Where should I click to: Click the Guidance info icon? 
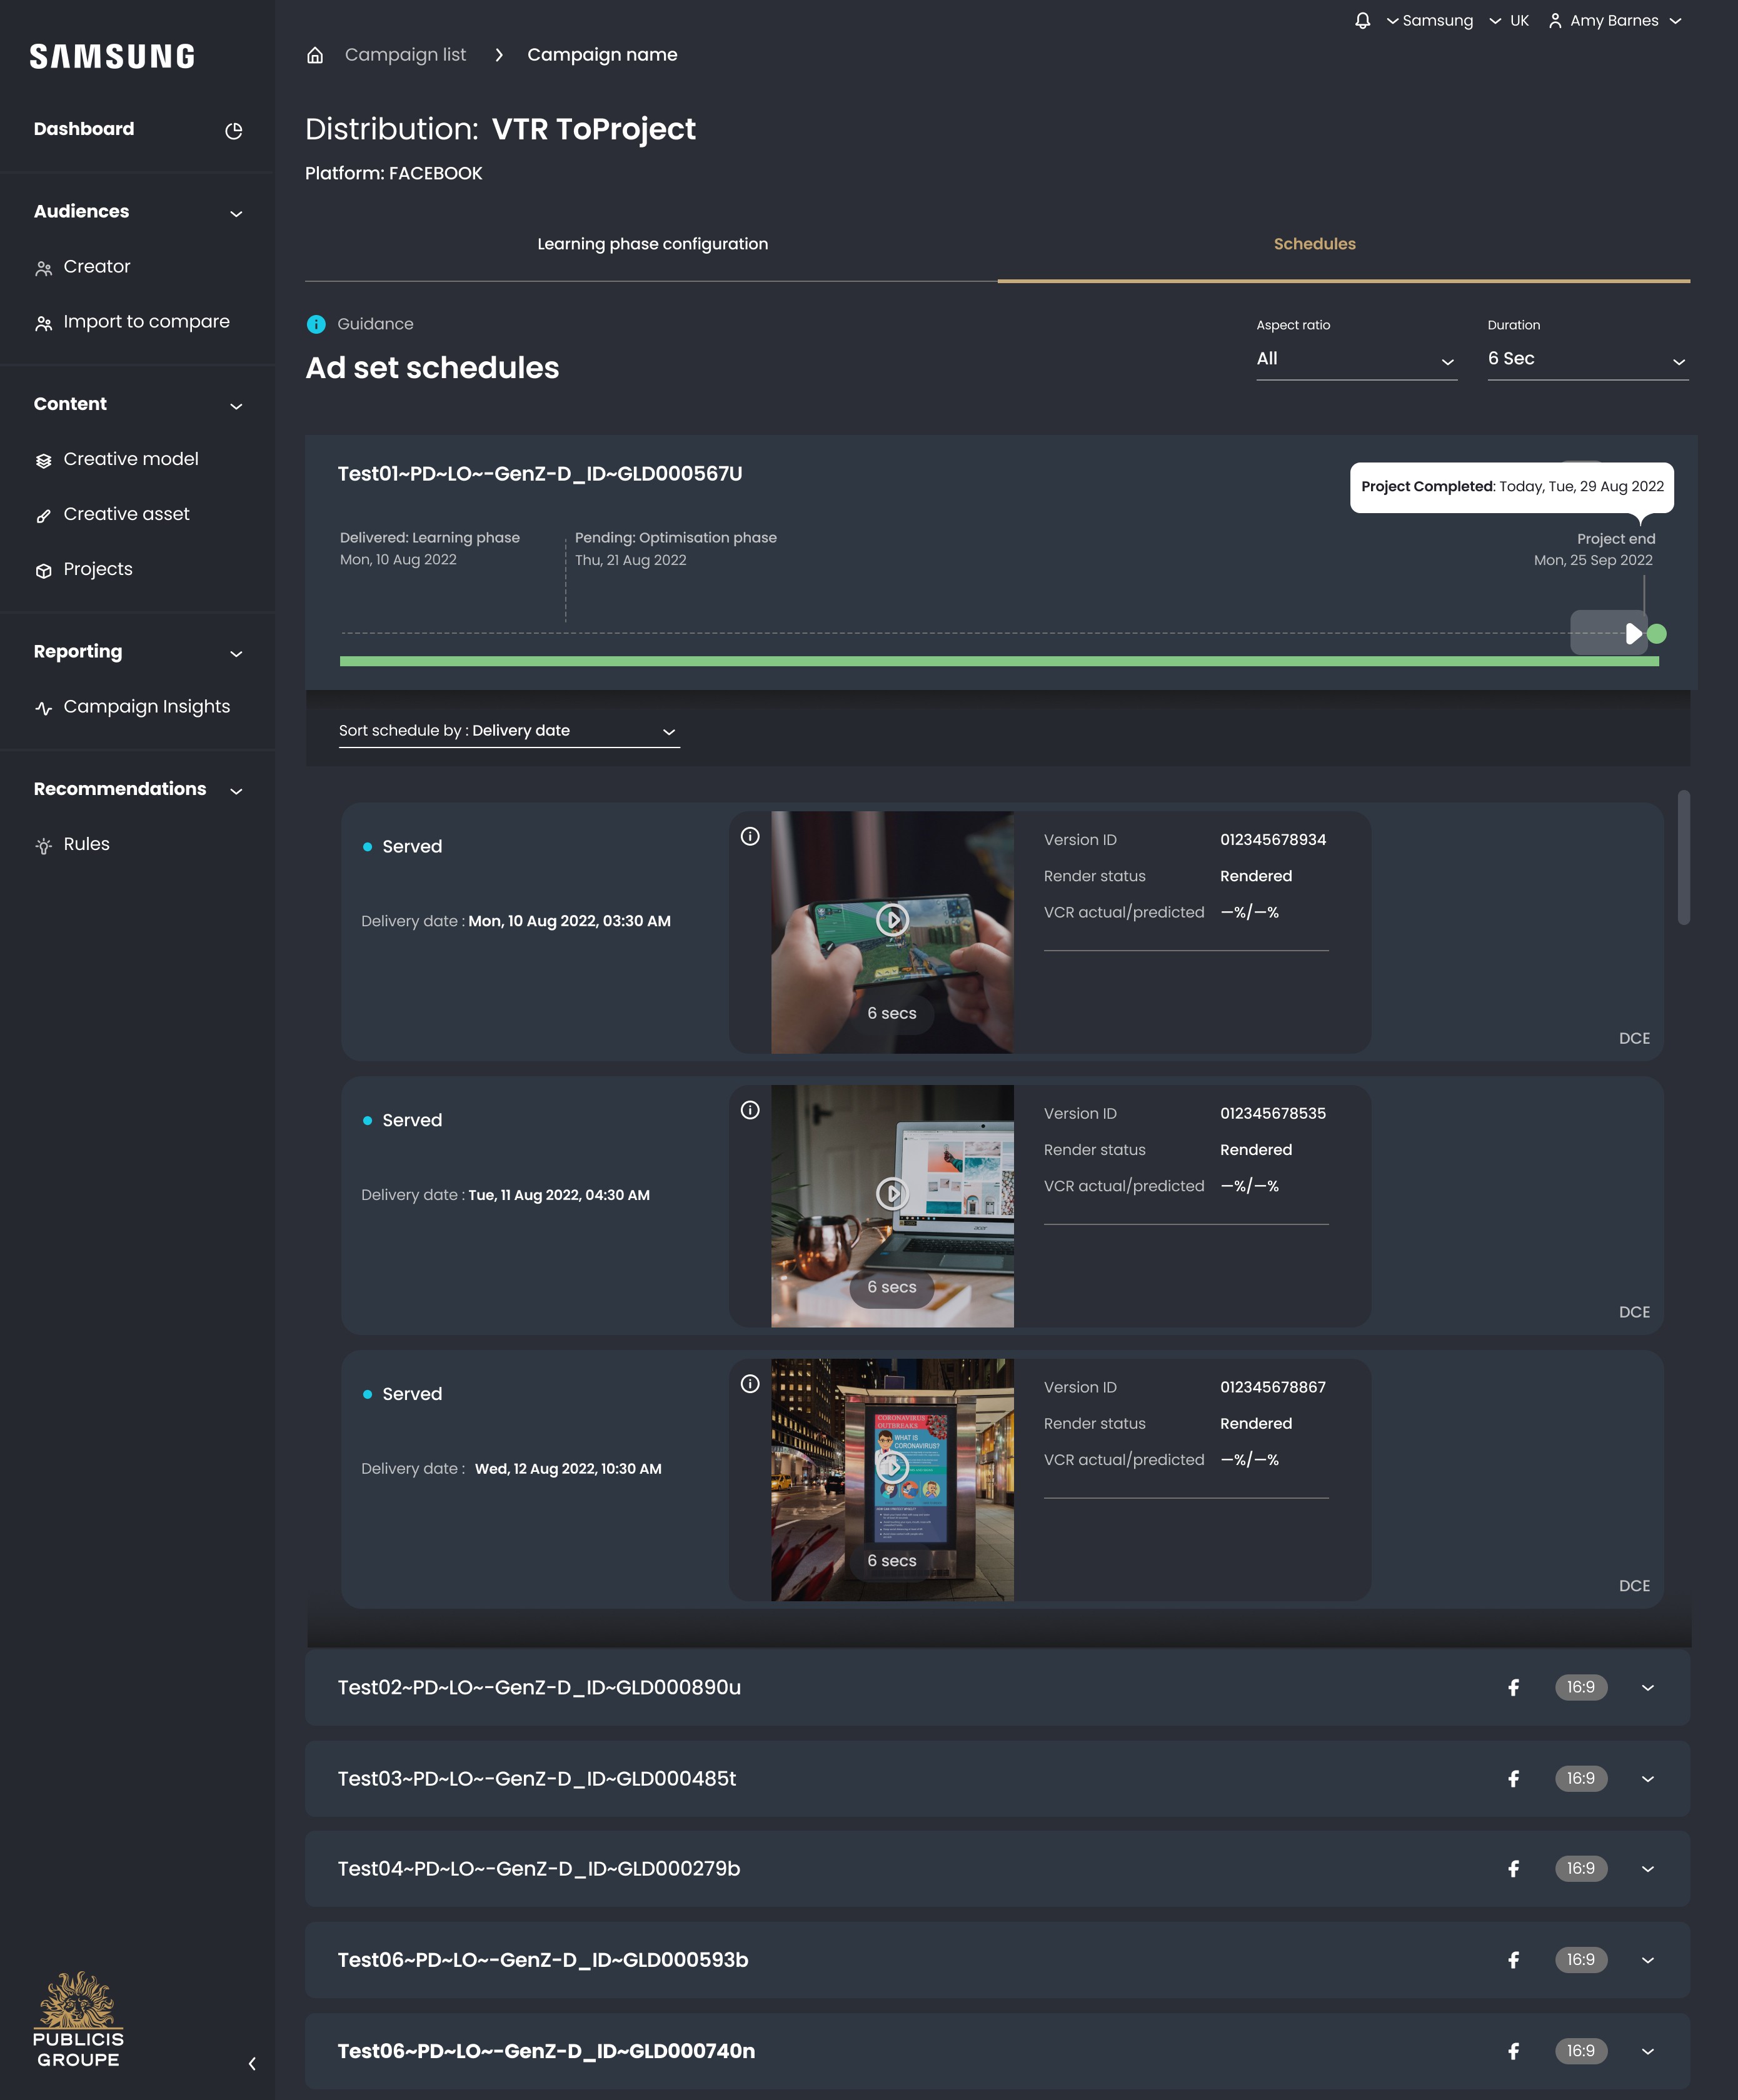click(316, 324)
